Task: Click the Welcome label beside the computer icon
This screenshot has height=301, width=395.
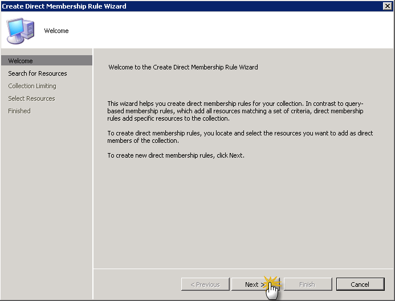Action: 56,31
